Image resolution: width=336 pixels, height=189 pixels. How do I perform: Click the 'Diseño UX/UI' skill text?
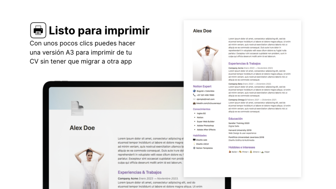point(202,144)
